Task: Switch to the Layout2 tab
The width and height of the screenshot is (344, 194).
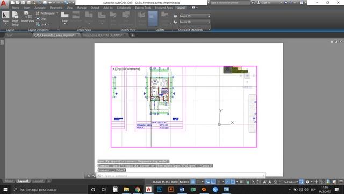Action: coord(38,181)
